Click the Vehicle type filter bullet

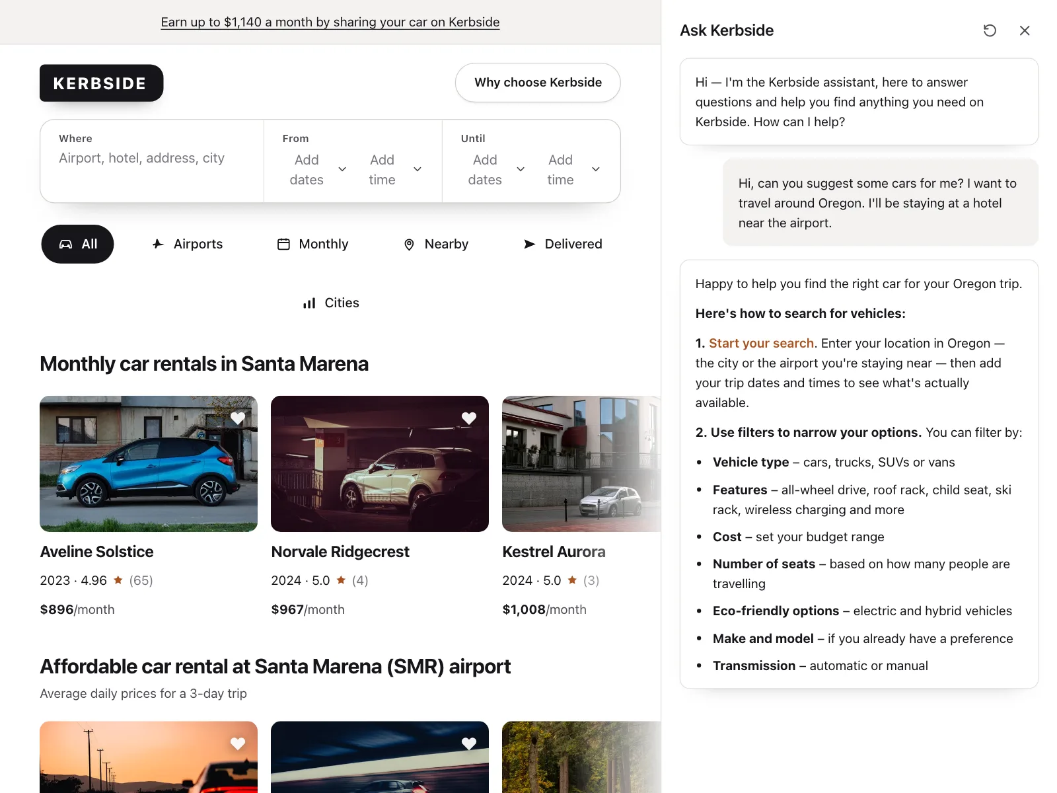point(834,463)
